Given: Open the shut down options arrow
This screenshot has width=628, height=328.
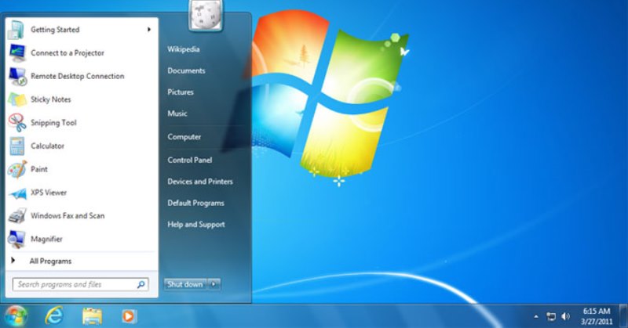Looking at the screenshot, I should (x=214, y=284).
